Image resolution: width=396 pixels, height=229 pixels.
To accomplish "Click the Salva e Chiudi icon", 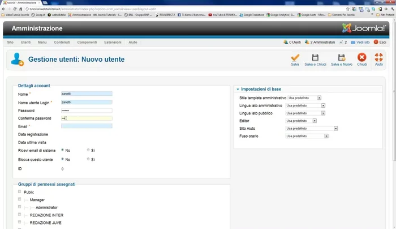I will pos(315,58).
